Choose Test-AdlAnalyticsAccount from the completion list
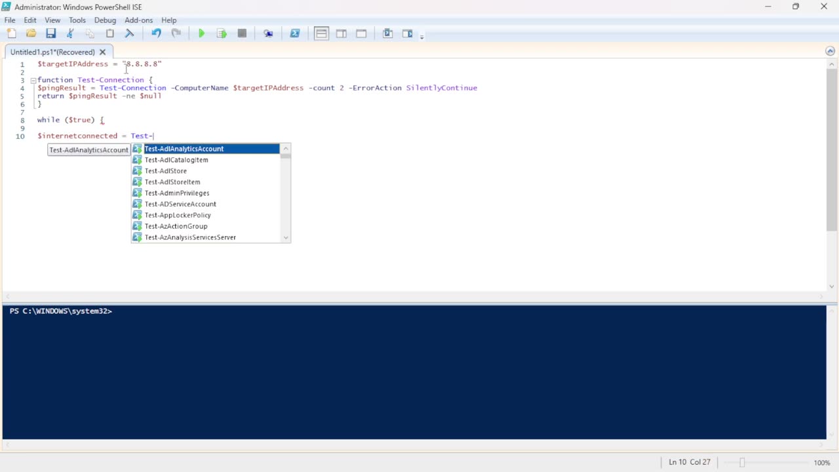Image resolution: width=839 pixels, height=472 pixels. click(x=206, y=149)
